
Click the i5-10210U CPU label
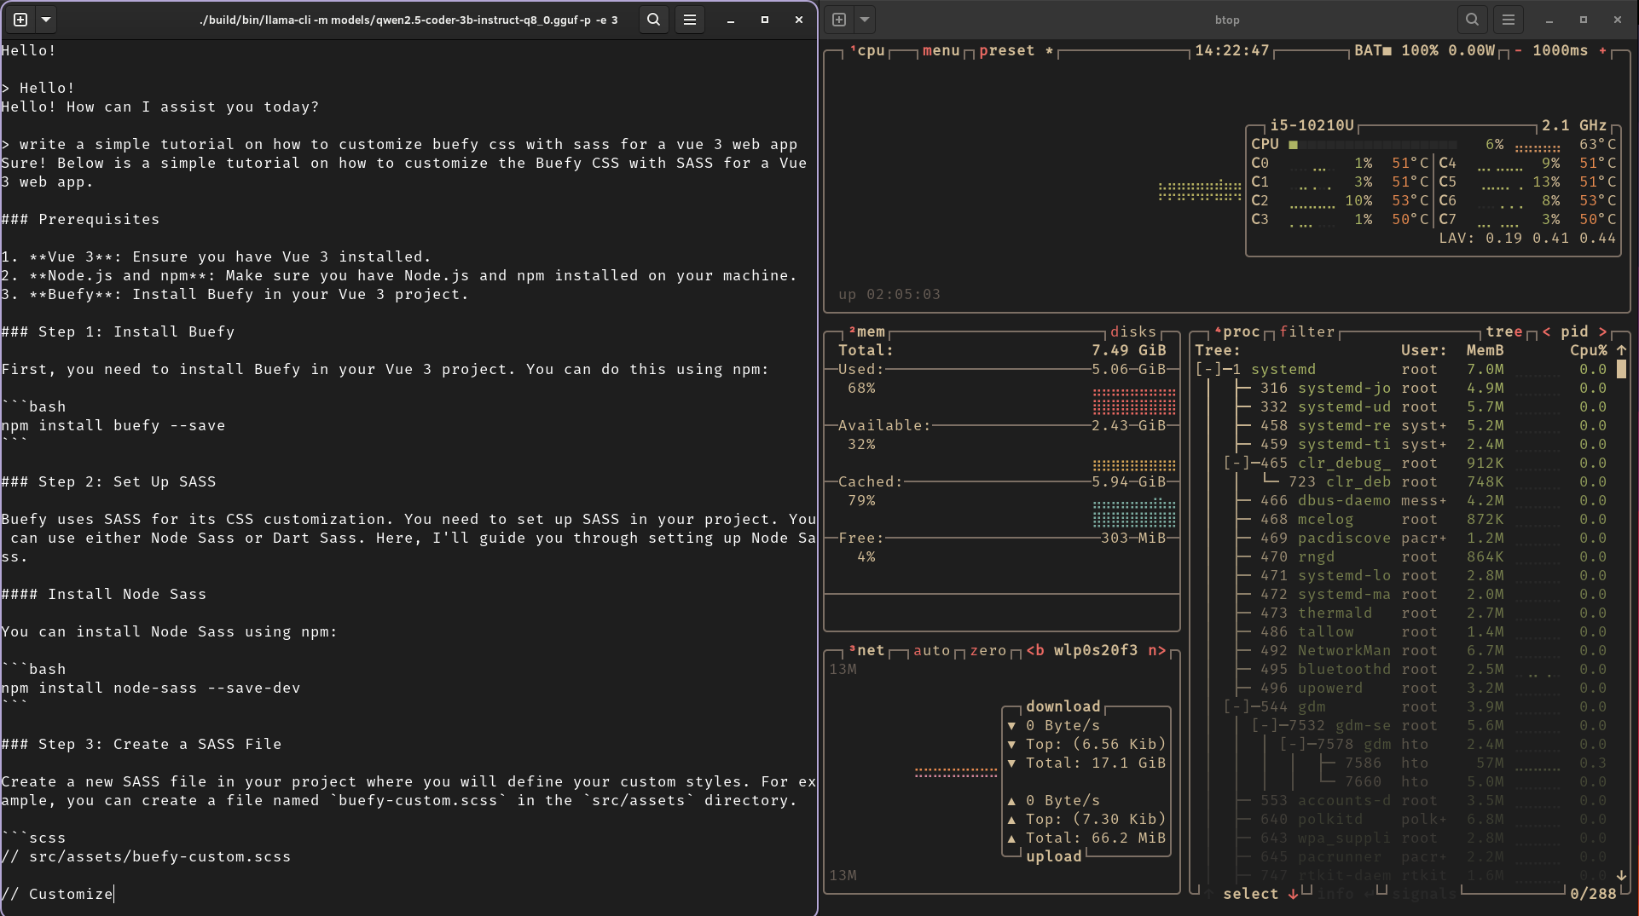[x=1312, y=126]
